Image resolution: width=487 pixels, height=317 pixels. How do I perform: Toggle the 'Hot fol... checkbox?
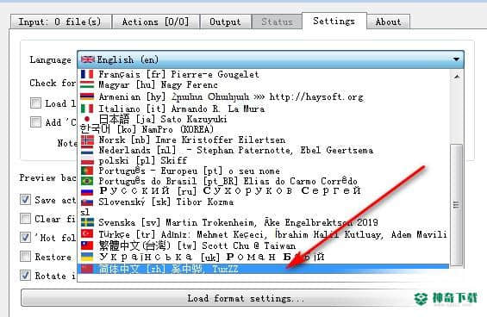point(25,238)
